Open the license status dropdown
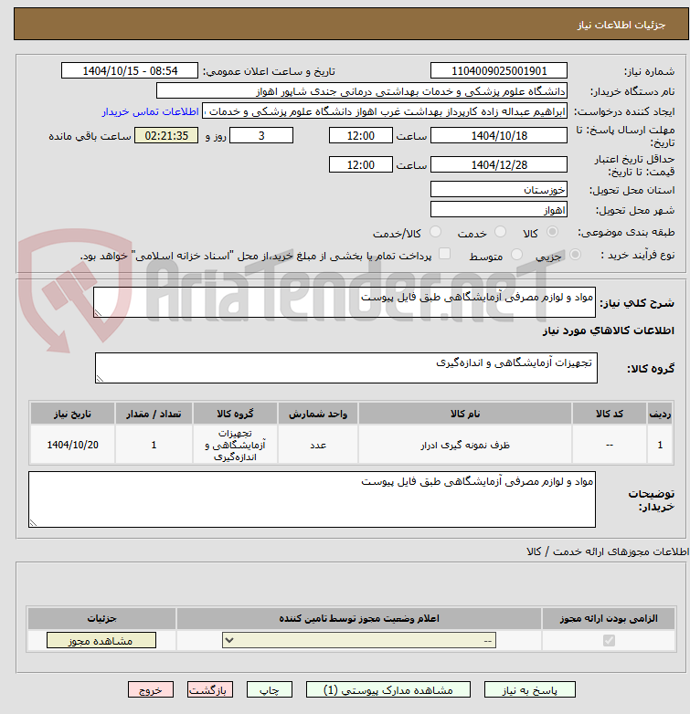This screenshot has width=690, height=714. click(359, 641)
